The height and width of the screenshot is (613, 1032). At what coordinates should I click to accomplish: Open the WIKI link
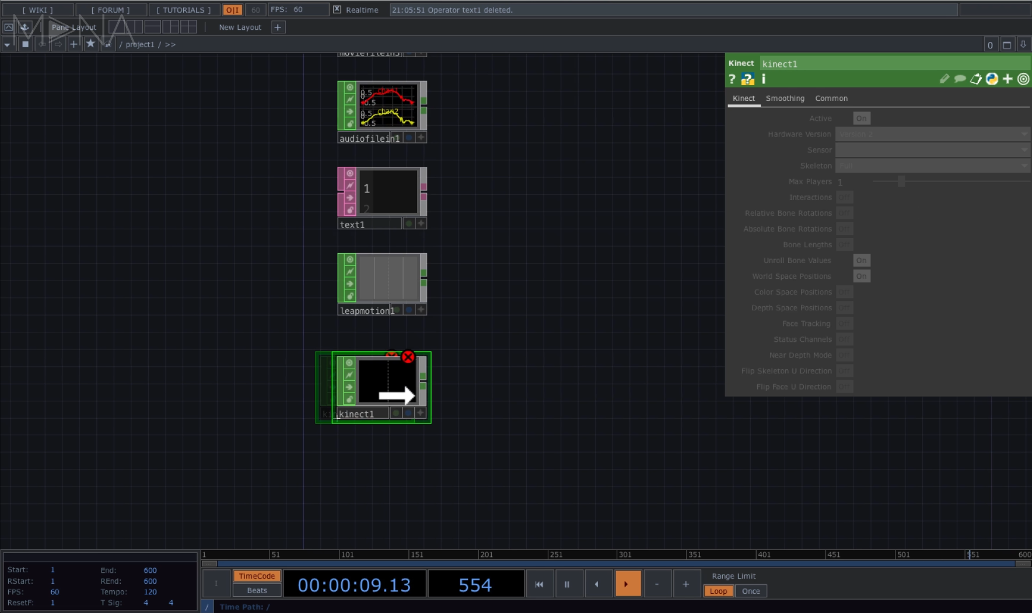click(x=38, y=10)
